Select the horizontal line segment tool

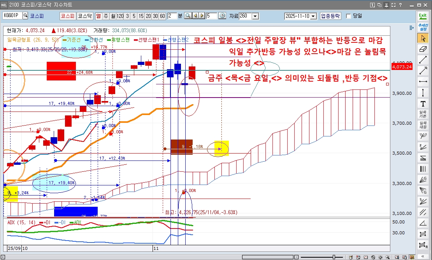point(423,82)
